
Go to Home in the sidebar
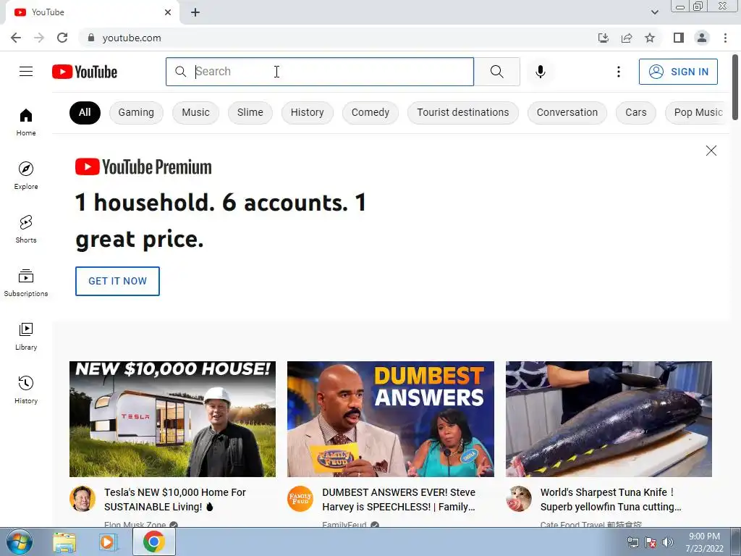tap(26, 122)
